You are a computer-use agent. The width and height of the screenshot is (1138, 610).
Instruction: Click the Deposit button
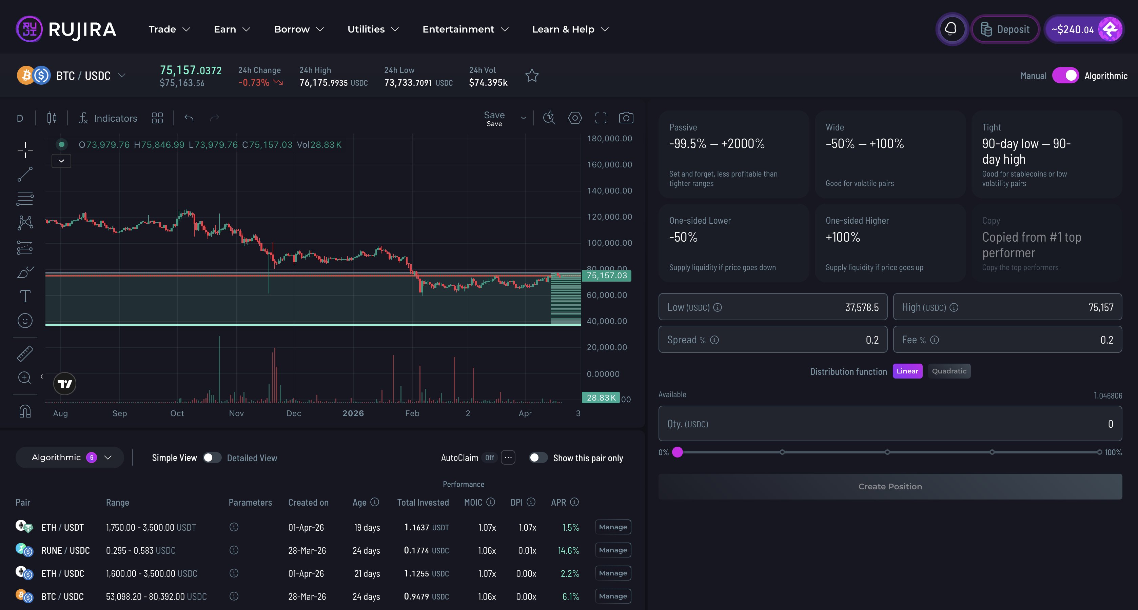(1005, 29)
